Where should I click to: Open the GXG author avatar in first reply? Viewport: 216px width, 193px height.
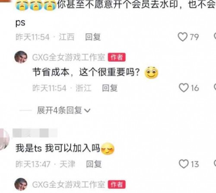point(21,57)
